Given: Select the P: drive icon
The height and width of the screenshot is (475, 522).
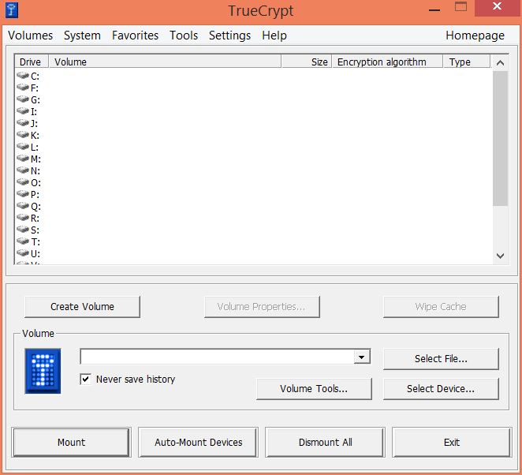Looking at the screenshot, I should click(x=23, y=194).
